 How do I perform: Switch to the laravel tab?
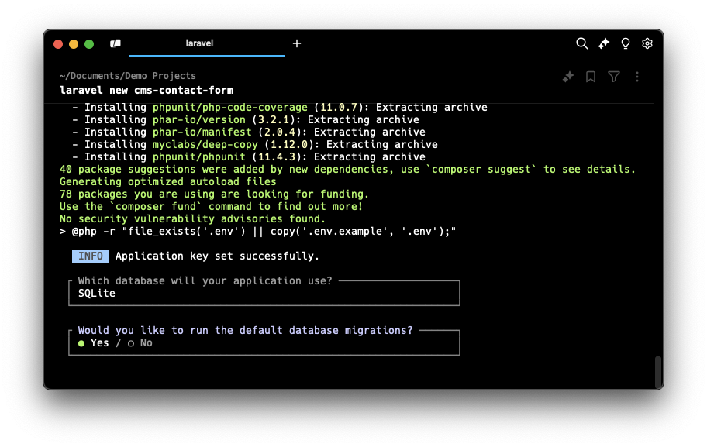(x=199, y=43)
